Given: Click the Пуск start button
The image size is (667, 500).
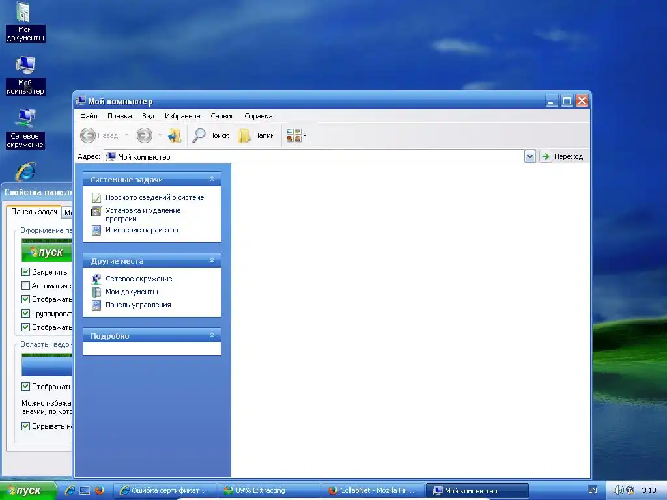Looking at the screenshot, I should tap(27, 491).
